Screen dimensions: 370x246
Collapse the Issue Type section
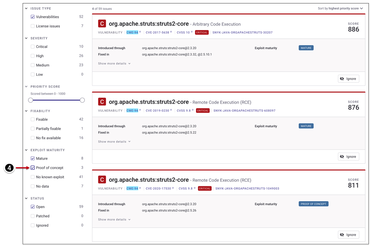pyautogui.click(x=26, y=9)
